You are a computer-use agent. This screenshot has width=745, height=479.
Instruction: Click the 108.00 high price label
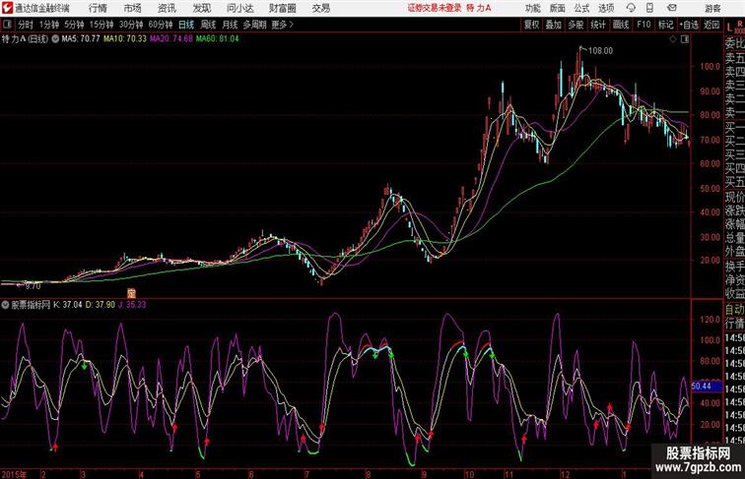pyautogui.click(x=601, y=51)
